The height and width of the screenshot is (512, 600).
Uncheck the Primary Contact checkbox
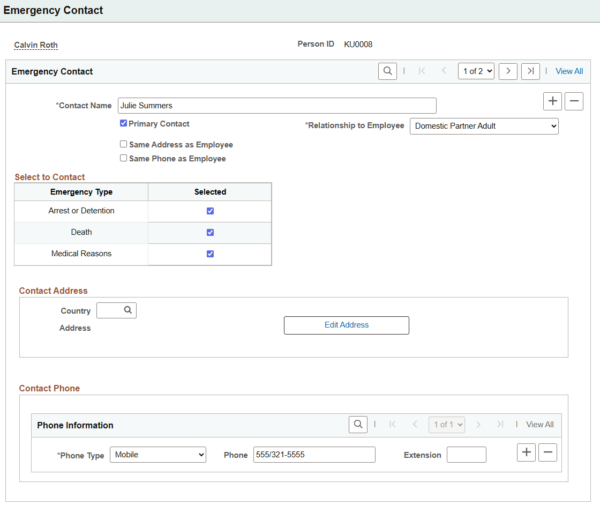[123, 123]
